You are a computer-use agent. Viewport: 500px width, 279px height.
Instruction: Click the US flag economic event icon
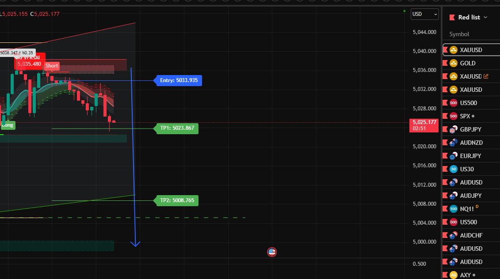coord(272,252)
